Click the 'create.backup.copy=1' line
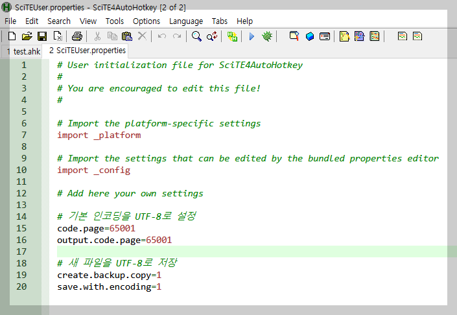The height and width of the screenshot is (315, 457). pos(110,275)
